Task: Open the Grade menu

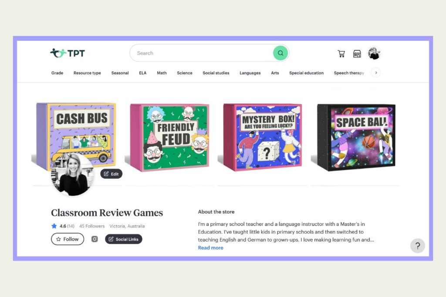Action: [x=57, y=73]
